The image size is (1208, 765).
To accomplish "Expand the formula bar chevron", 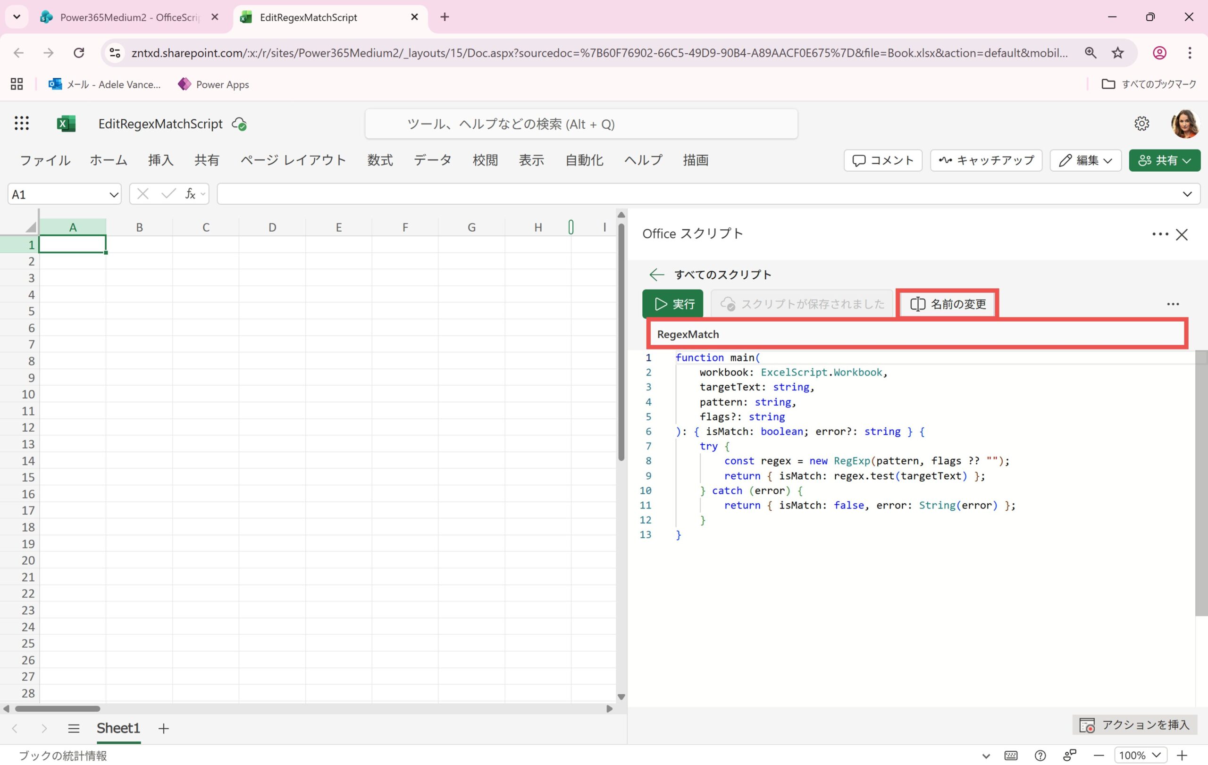I will (x=1187, y=194).
